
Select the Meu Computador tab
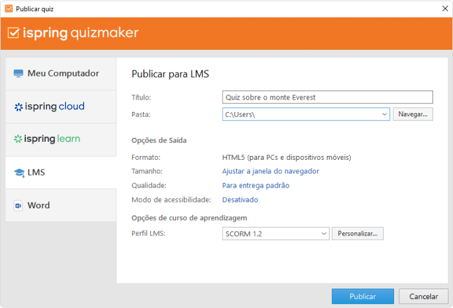[61, 74]
